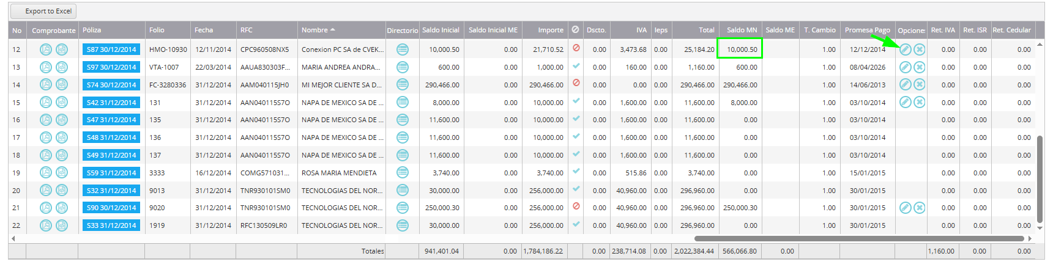Click the Saldo MN column header

pos(742,30)
